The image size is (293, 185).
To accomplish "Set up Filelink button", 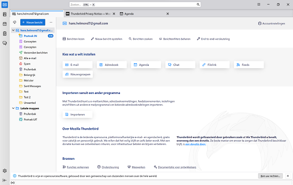I will pyautogui.click(x=215, y=65).
